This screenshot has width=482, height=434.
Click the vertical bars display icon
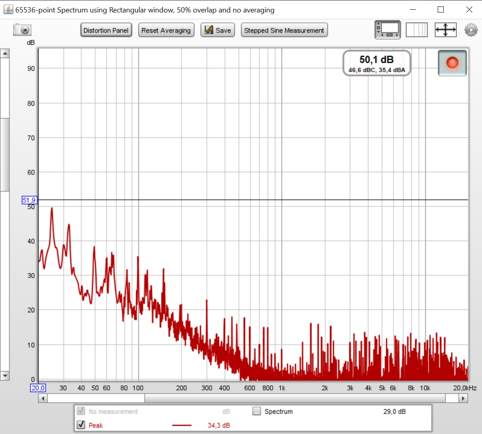tap(416, 30)
